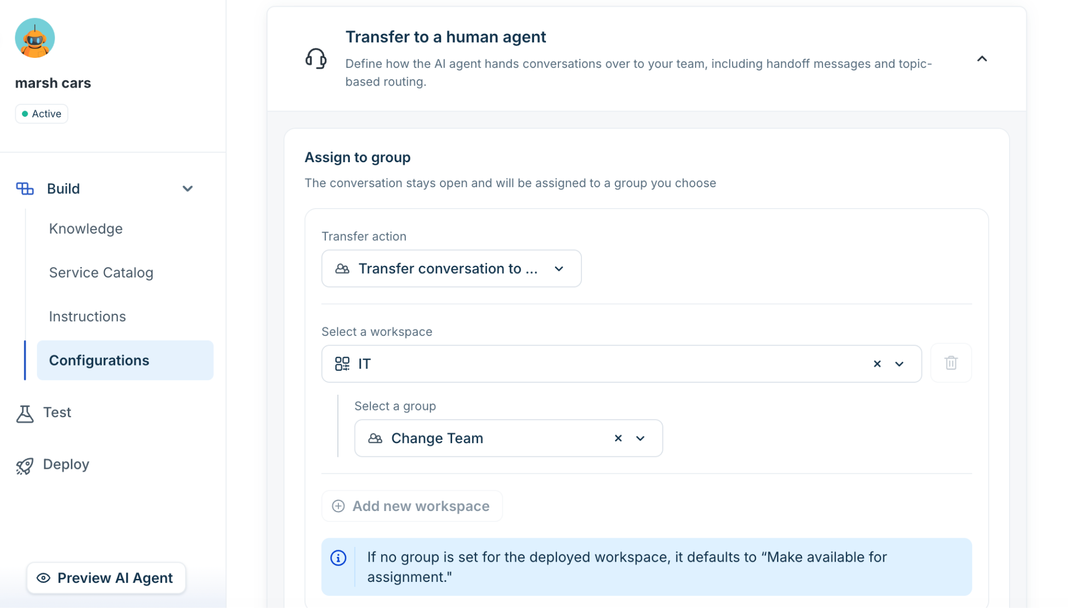Click the Active status badge
Image resolution: width=1068 pixels, height=608 pixels.
coord(42,114)
